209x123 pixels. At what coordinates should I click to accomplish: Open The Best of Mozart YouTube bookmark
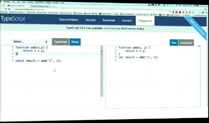click(x=174, y=15)
